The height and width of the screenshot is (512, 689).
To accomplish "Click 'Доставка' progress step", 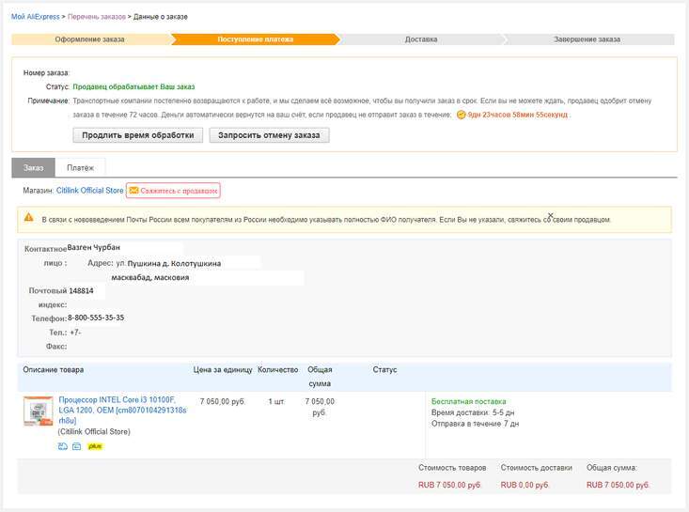I will coord(420,39).
